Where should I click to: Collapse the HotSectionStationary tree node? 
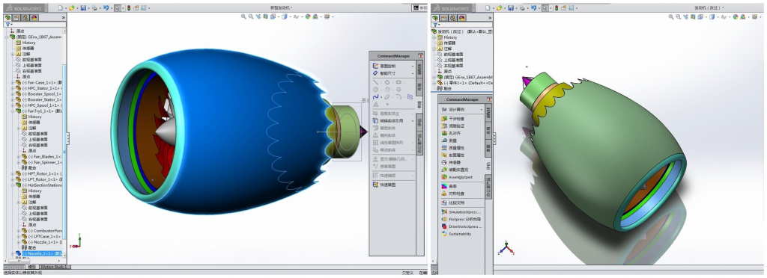(x=12, y=185)
